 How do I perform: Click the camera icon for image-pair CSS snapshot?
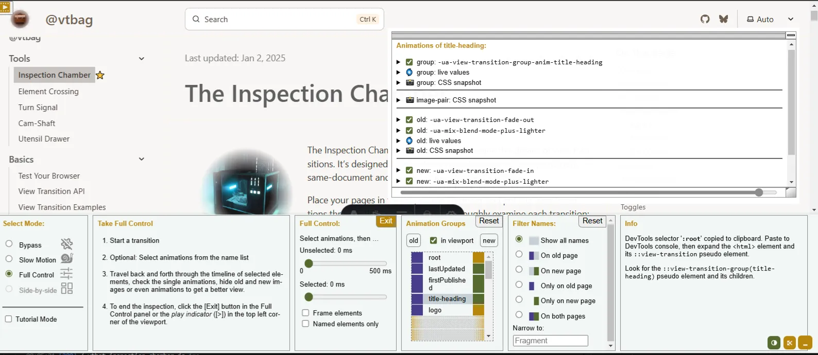pos(410,100)
